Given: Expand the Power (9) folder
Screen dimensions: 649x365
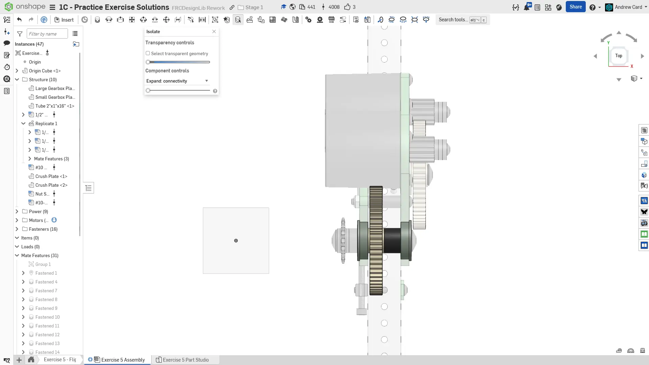Looking at the screenshot, I should [17, 211].
